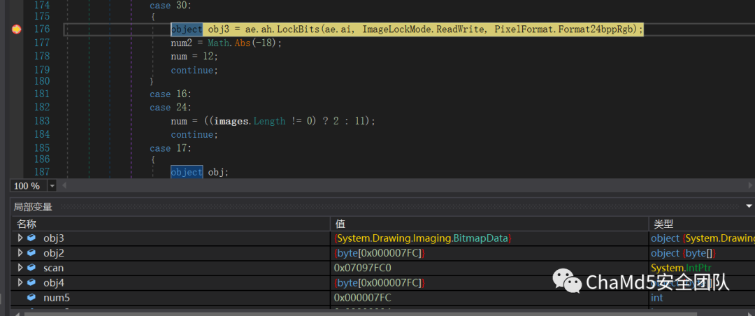Click the object {byte[]} type cell of obj2
This screenshot has width=755, height=316.
[x=684, y=253]
